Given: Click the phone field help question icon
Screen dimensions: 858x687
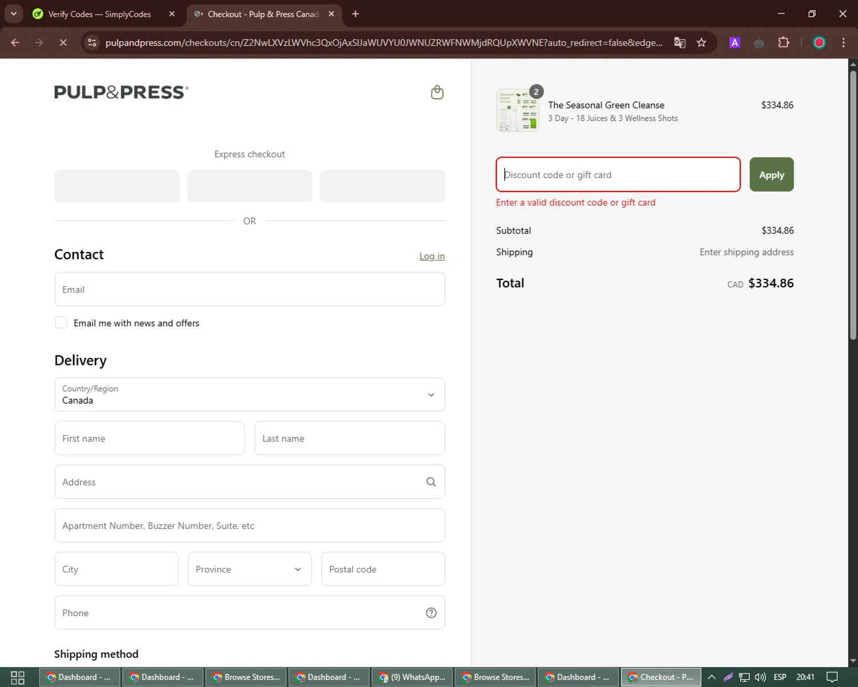Looking at the screenshot, I should 431,613.
